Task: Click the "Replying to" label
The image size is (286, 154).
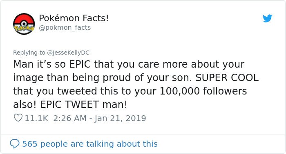Action: pyautogui.click(x=29, y=53)
